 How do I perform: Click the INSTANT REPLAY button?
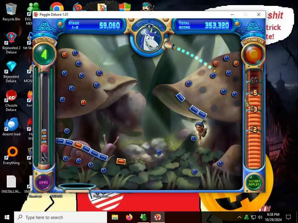(254, 183)
